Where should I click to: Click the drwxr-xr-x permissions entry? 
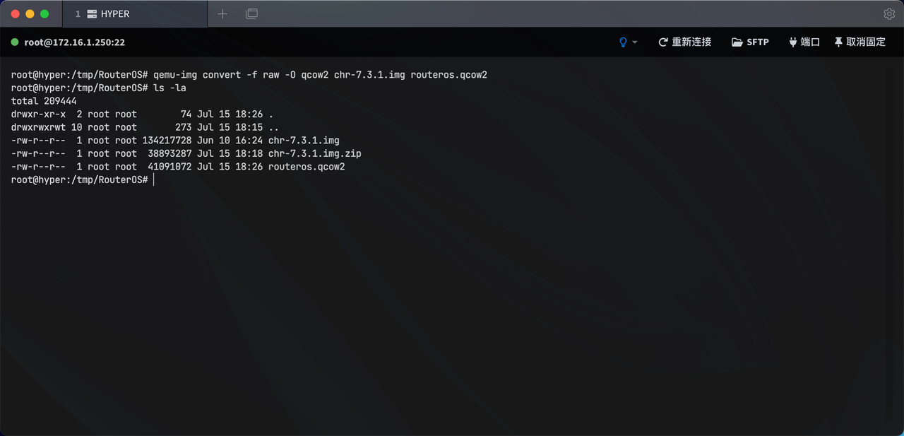(x=38, y=114)
